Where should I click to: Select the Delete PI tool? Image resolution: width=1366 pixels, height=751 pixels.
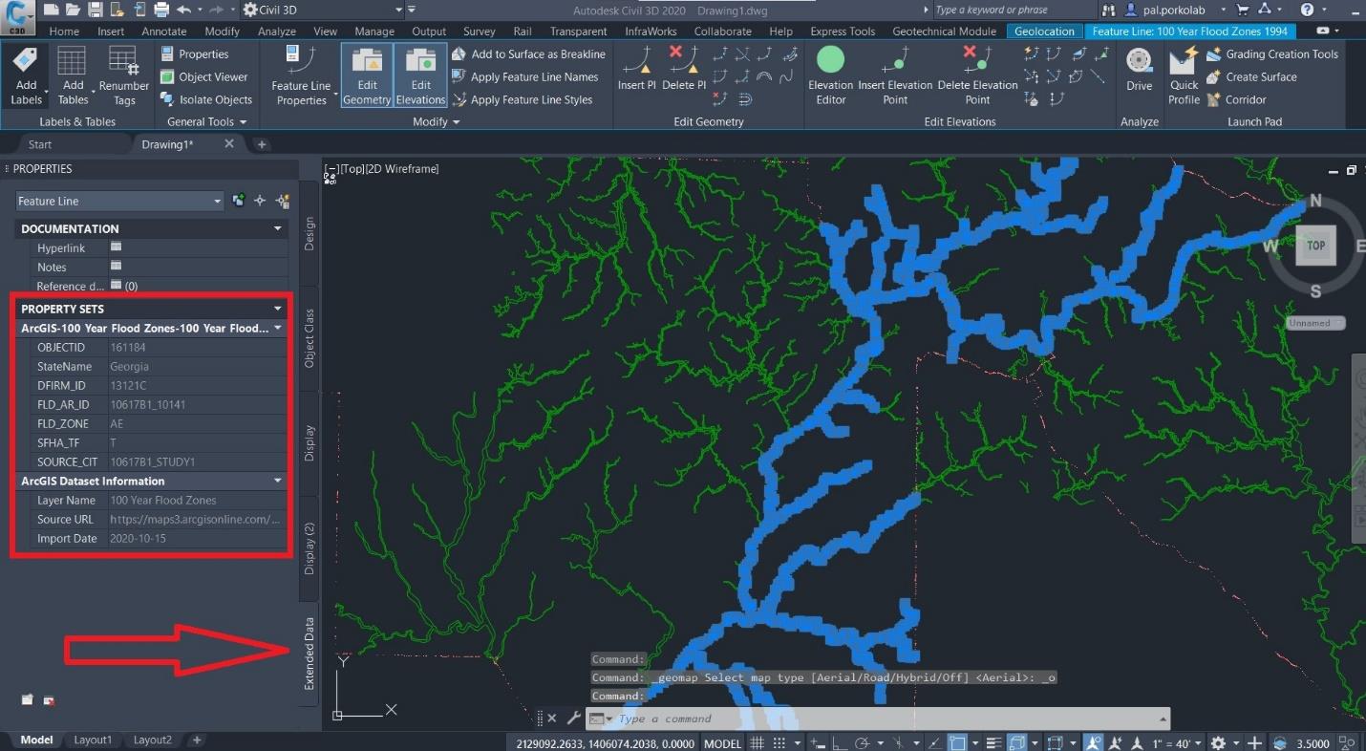point(684,69)
